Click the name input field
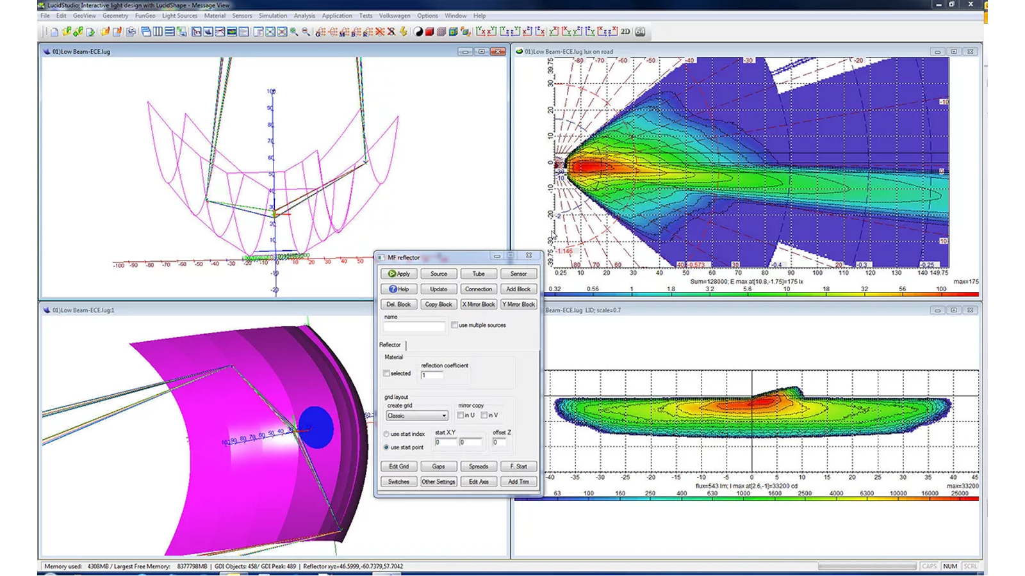 pos(414,326)
